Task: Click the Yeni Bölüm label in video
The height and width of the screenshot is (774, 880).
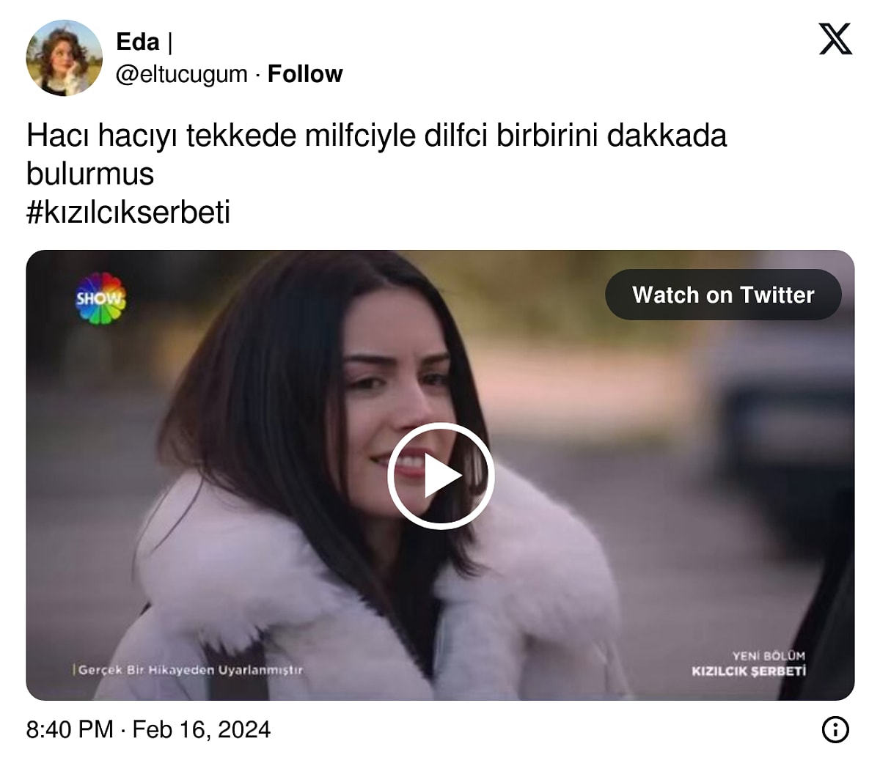Action: coord(769,656)
